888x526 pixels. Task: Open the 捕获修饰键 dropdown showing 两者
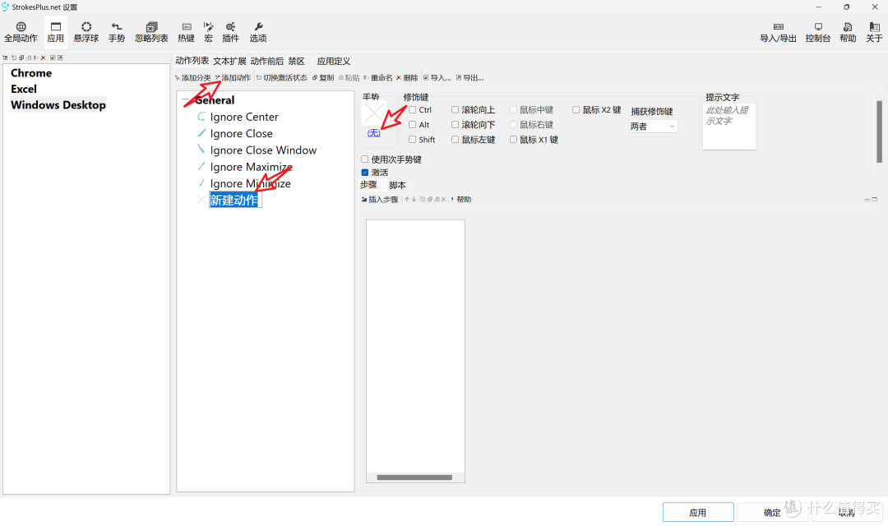[x=653, y=127]
